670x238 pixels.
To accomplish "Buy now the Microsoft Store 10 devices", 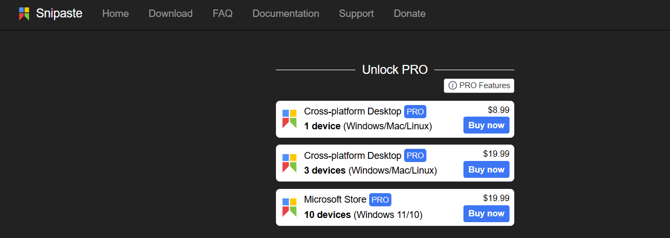I will 486,213.
